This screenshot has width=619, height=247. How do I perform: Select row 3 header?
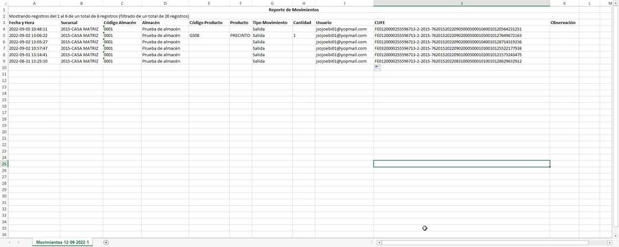(4, 23)
